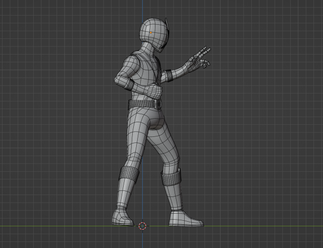Select the belt buckle on the character's waist
This screenshot has width=323, height=248.
(x=158, y=105)
